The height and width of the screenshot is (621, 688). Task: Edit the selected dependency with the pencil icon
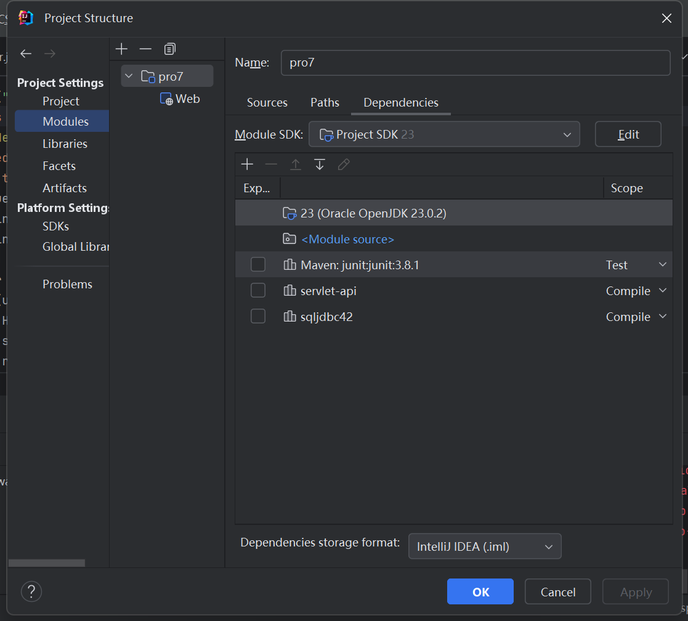(x=344, y=164)
